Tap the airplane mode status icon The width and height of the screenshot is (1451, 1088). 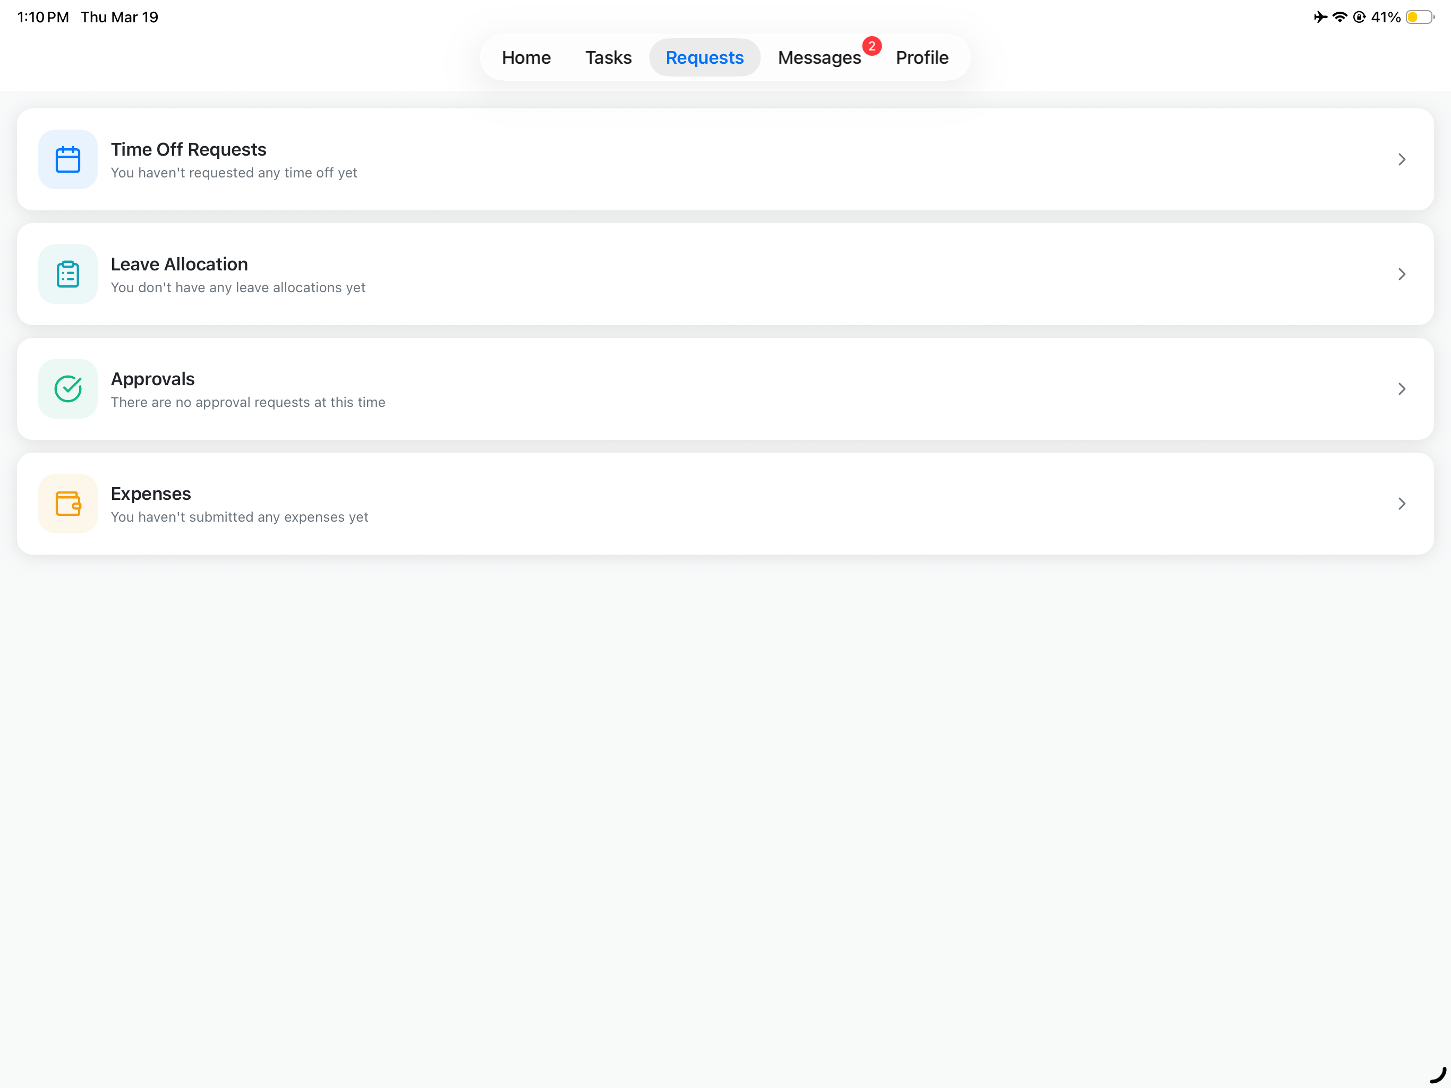point(1320,17)
